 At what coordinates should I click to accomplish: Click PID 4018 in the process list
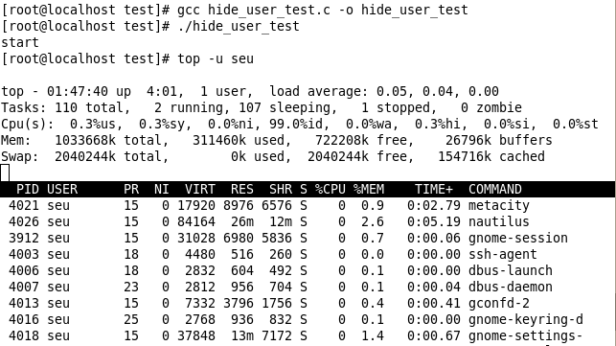tap(24, 335)
